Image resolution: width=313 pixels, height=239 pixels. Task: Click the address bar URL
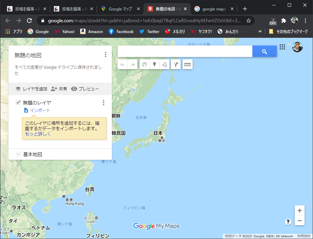tap(144, 21)
